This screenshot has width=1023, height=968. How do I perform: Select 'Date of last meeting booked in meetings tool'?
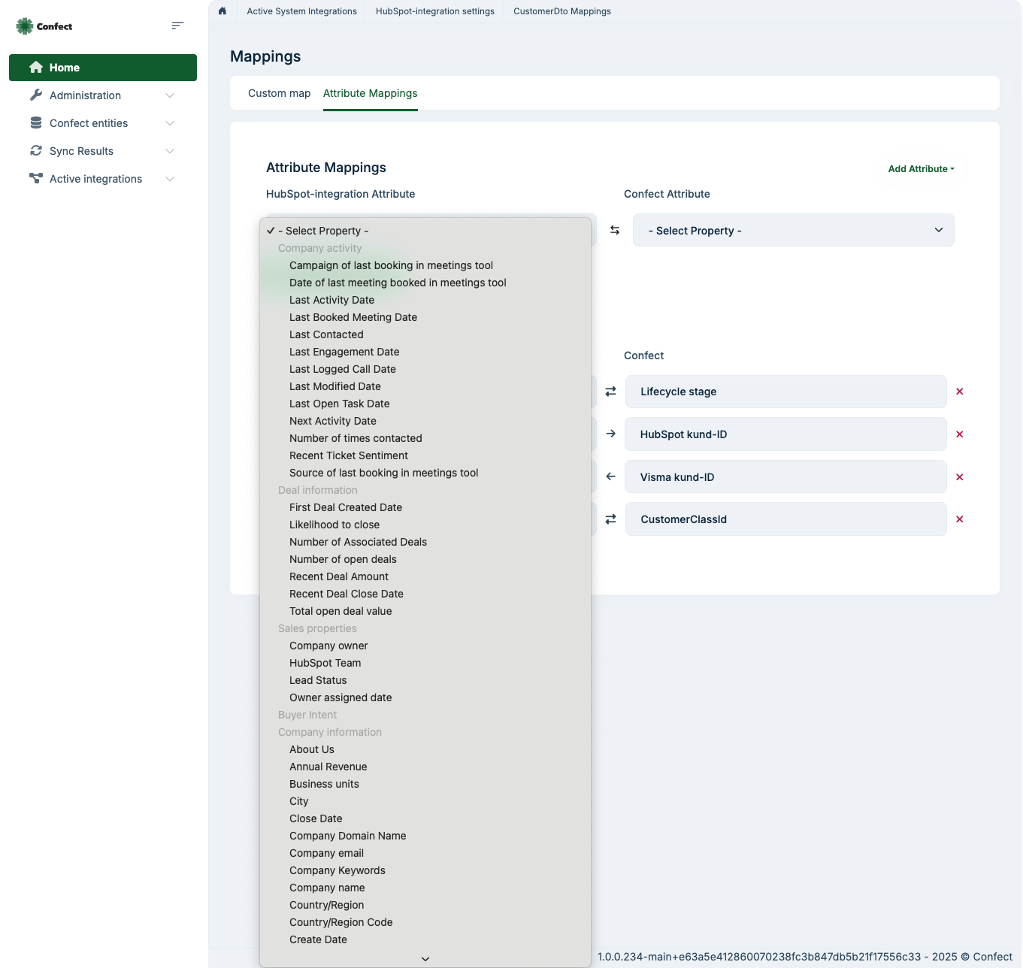point(425,283)
